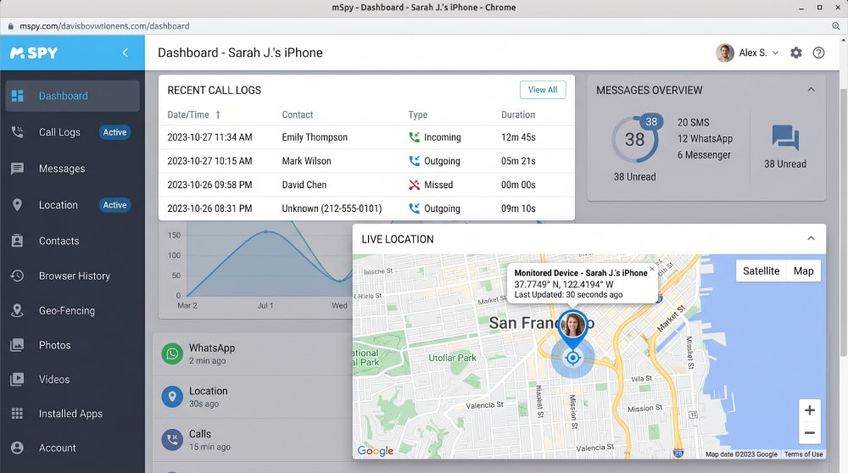Screen dimensions: 848x473
Task: Open Contacts in the sidebar
Action: (x=72, y=241)
